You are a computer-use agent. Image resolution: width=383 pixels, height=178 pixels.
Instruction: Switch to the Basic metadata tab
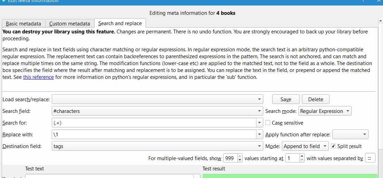tap(23, 24)
